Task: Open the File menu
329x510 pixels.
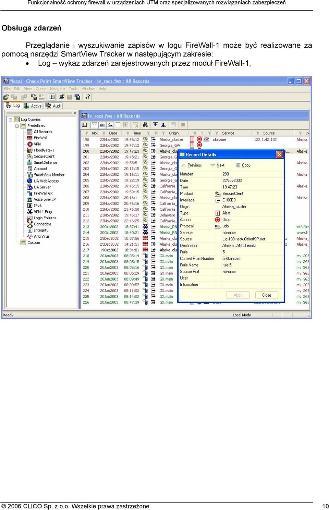Action: point(7,89)
